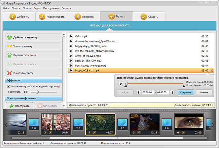Toggle Наложить музыку на исходный звук видео checkbox
Image resolution: width=219 pixels, height=148 pixels.
[8, 86]
